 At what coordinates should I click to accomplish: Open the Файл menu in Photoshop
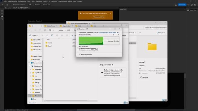5,1
